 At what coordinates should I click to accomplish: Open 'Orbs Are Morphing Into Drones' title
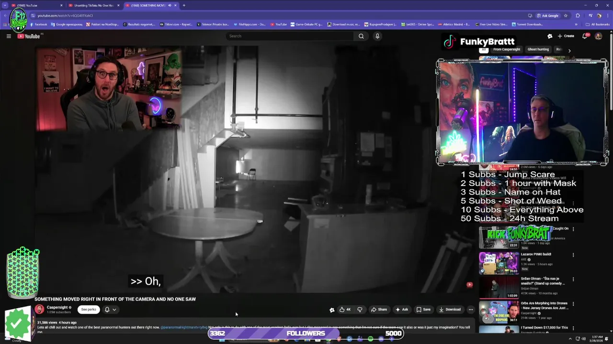(x=545, y=305)
